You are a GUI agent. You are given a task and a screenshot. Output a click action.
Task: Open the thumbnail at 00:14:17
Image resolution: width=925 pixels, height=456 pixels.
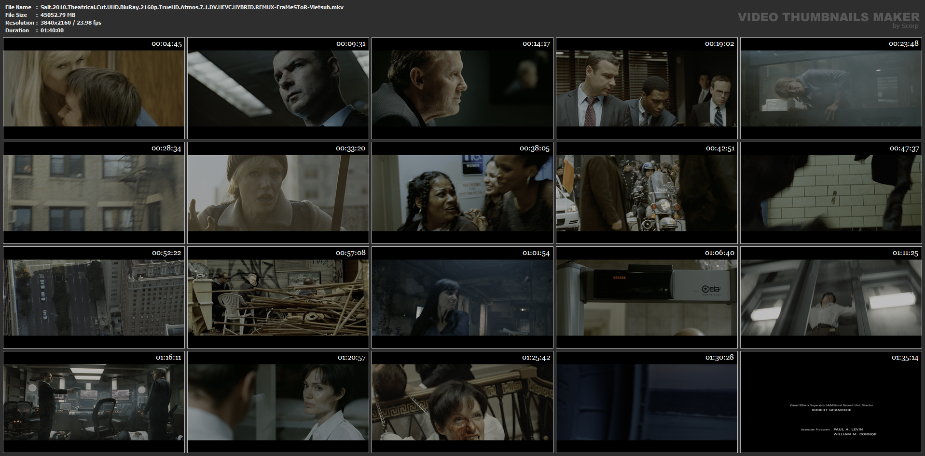pos(462,88)
